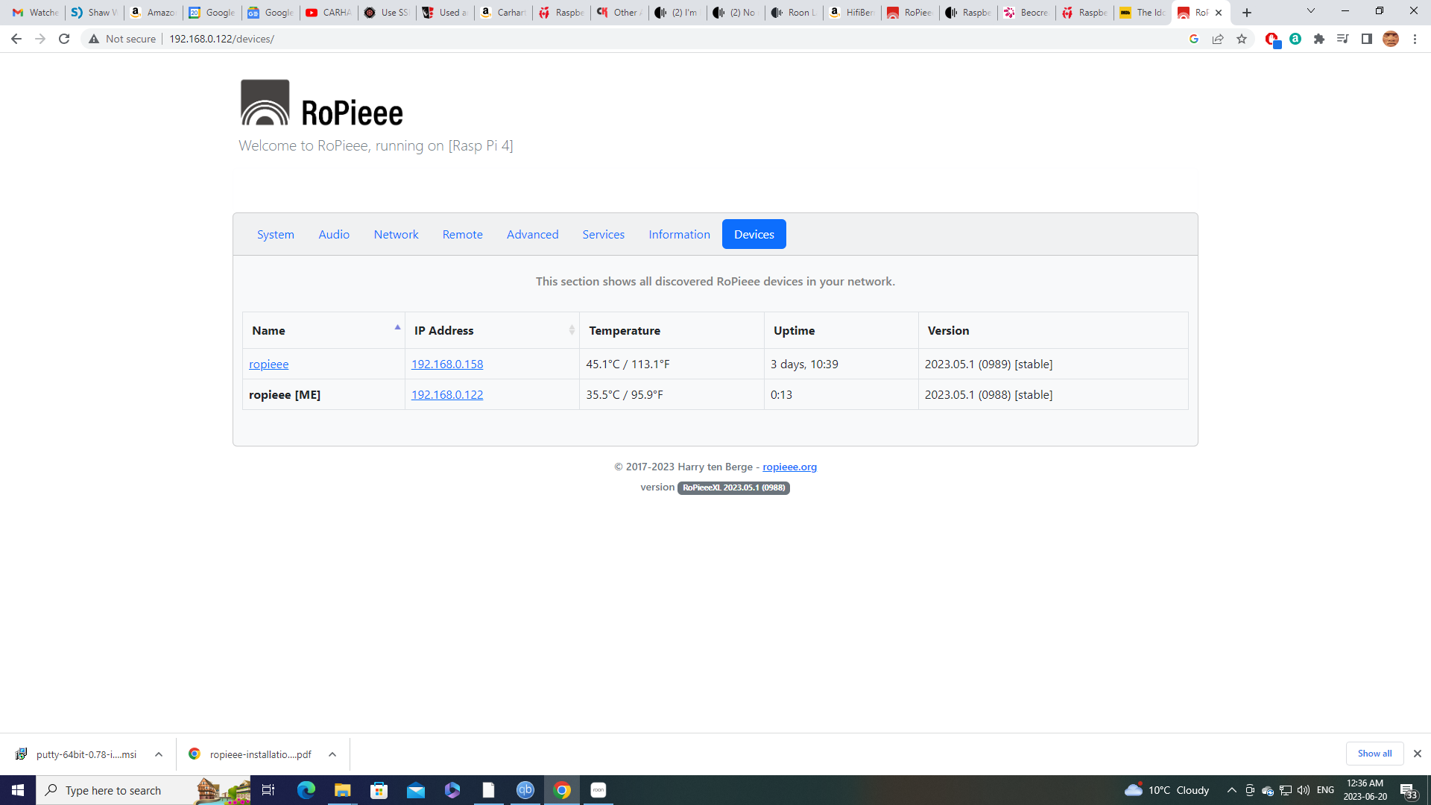The width and height of the screenshot is (1431, 805).
Task: Open Microsoft Edge from the taskbar
Action: [306, 790]
